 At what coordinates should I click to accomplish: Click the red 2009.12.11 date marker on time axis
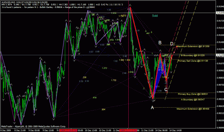128,131
